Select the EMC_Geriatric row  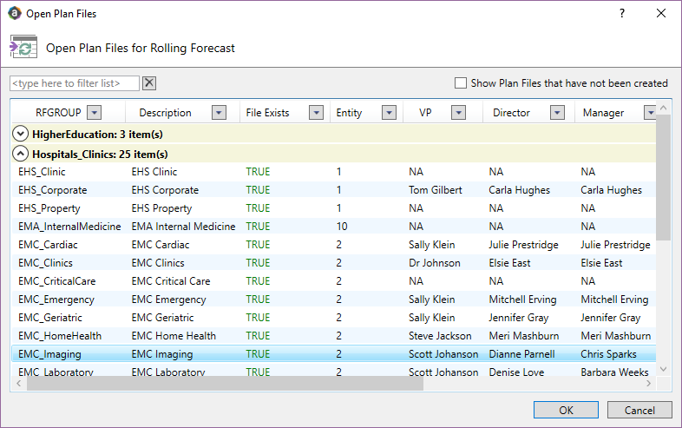tap(333, 318)
